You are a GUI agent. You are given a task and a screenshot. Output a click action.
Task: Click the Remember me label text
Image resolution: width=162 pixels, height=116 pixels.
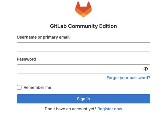click(37, 87)
